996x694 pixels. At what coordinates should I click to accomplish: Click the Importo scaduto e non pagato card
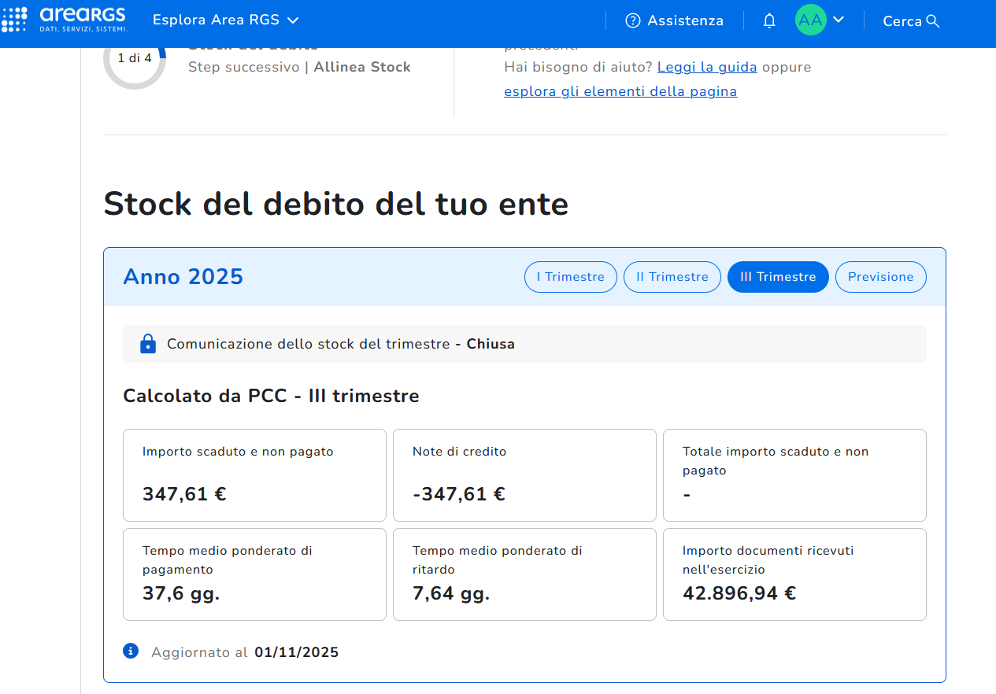[x=254, y=474]
